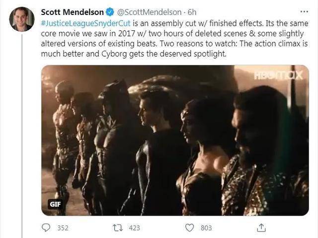Click the 6h timestamp link
This screenshot has height=238, width=318.
coord(192,12)
